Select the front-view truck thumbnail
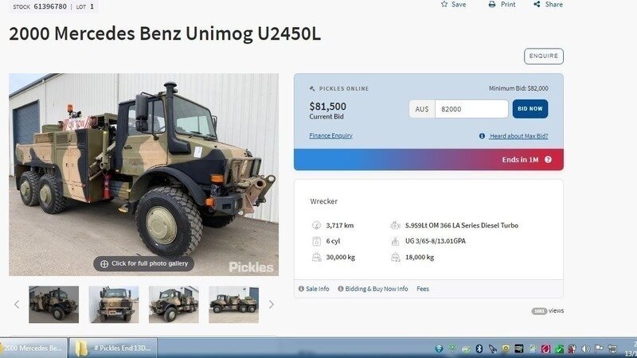 tap(114, 305)
